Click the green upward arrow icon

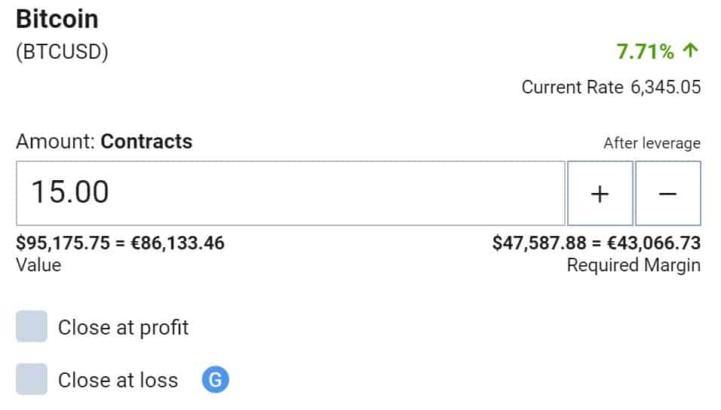691,50
